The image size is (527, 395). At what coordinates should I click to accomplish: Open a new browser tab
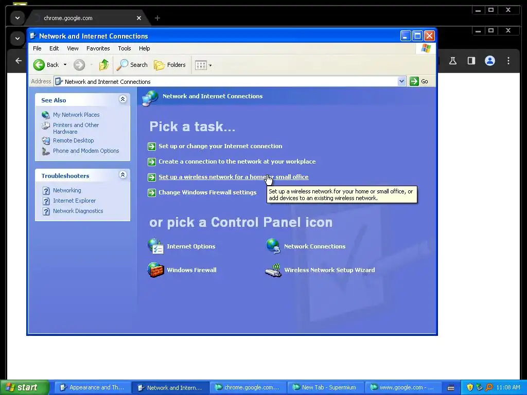coord(157,18)
